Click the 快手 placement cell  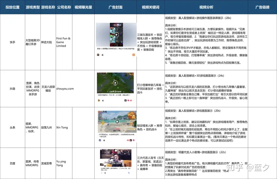pyautogui.click(x=12, y=42)
